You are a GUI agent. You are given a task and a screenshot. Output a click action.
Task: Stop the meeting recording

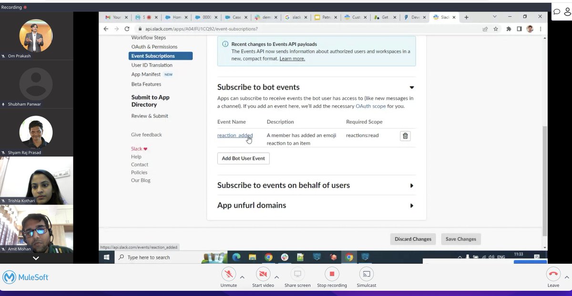(x=332, y=274)
